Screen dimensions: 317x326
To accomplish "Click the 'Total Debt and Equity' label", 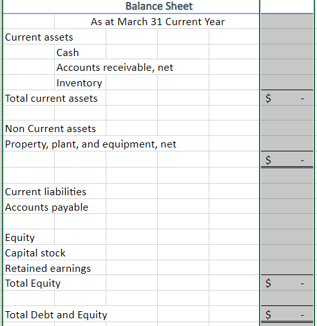I will [56, 315].
